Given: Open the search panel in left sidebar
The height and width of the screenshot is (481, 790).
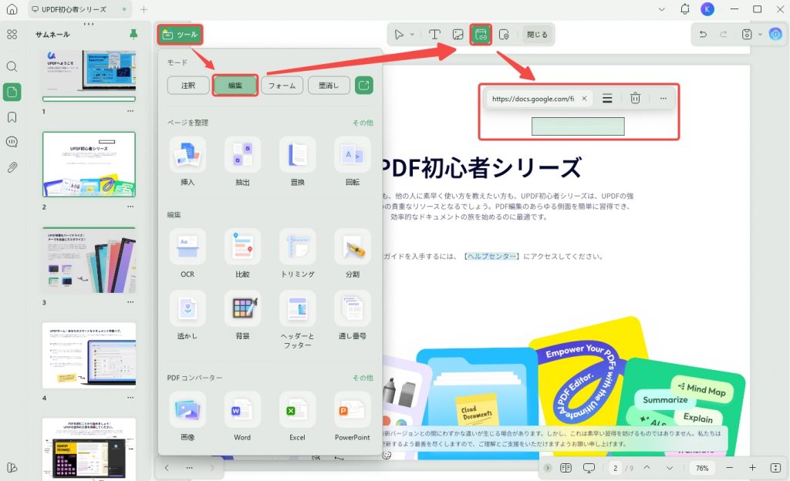Looking at the screenshot, I should 12,66.
